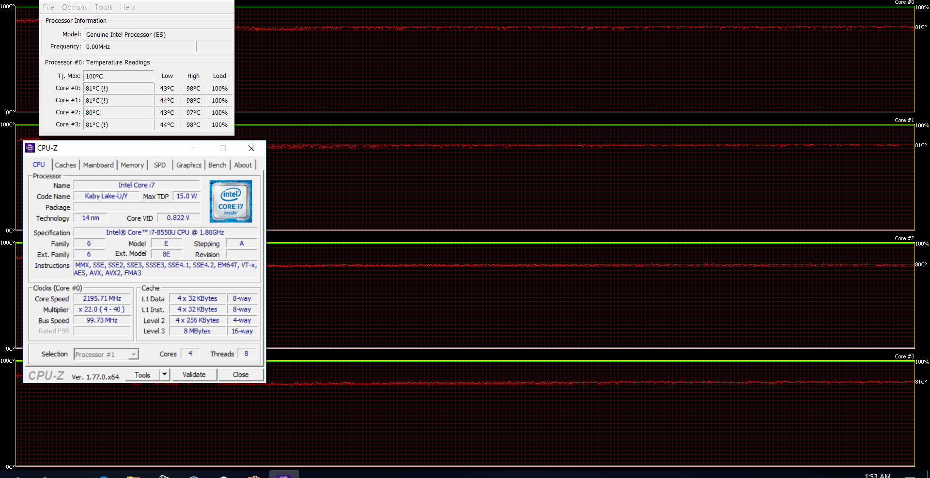Click the L1 Inst. cache 4 x 32 KBytes value
The image size is (930, 478).
pyautogui.click(x=197, y=309)
